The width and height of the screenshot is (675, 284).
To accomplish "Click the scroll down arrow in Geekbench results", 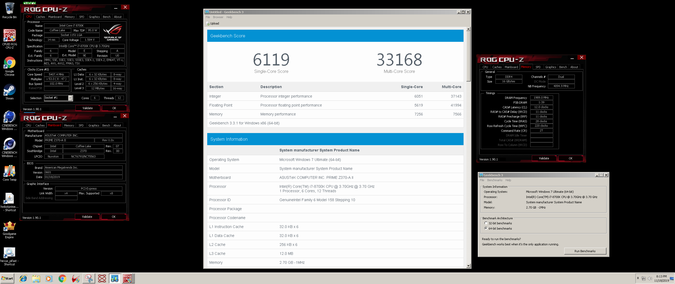I will tap(468, 266).
